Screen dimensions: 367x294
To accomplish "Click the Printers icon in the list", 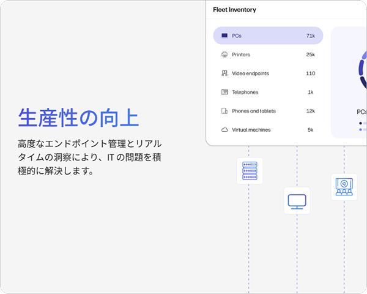I will pos(224,55).
